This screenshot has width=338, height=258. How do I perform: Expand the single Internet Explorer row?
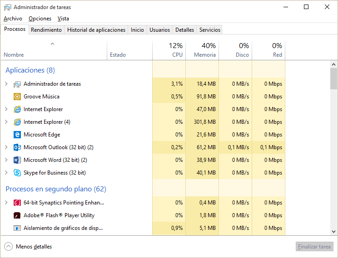pyautogui.click(x=6, y=109)
